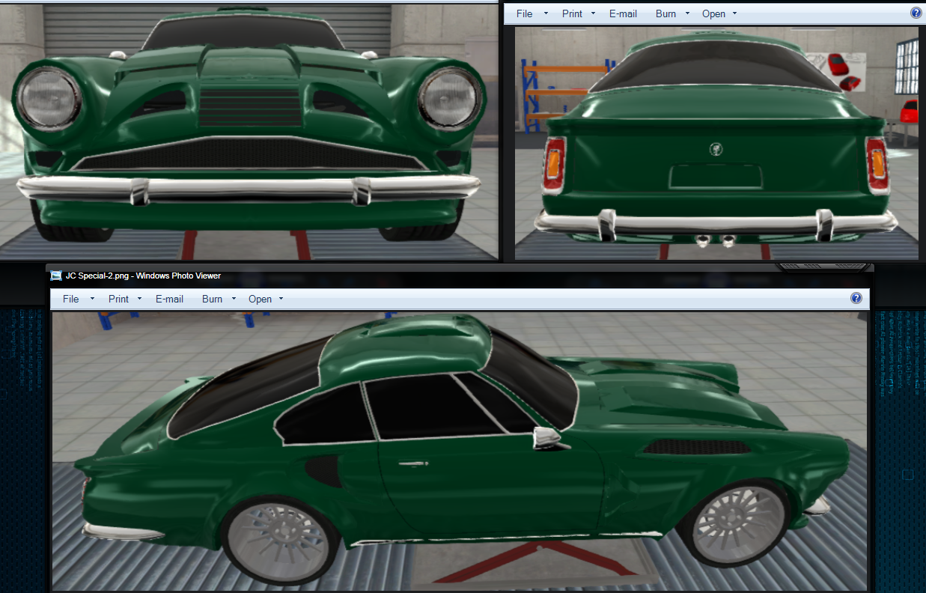Screen dimensions: 926x593
Task: Click E-mail in the upper-right viewer toolbar
Action: (x=623, y=13)
